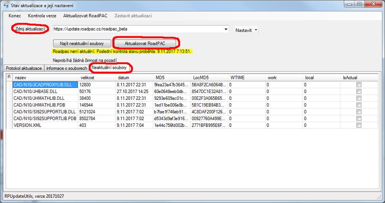Click the yellow Roadpac není aktuální status message
The width and height of the screenshot is (385, 203).
122,52
